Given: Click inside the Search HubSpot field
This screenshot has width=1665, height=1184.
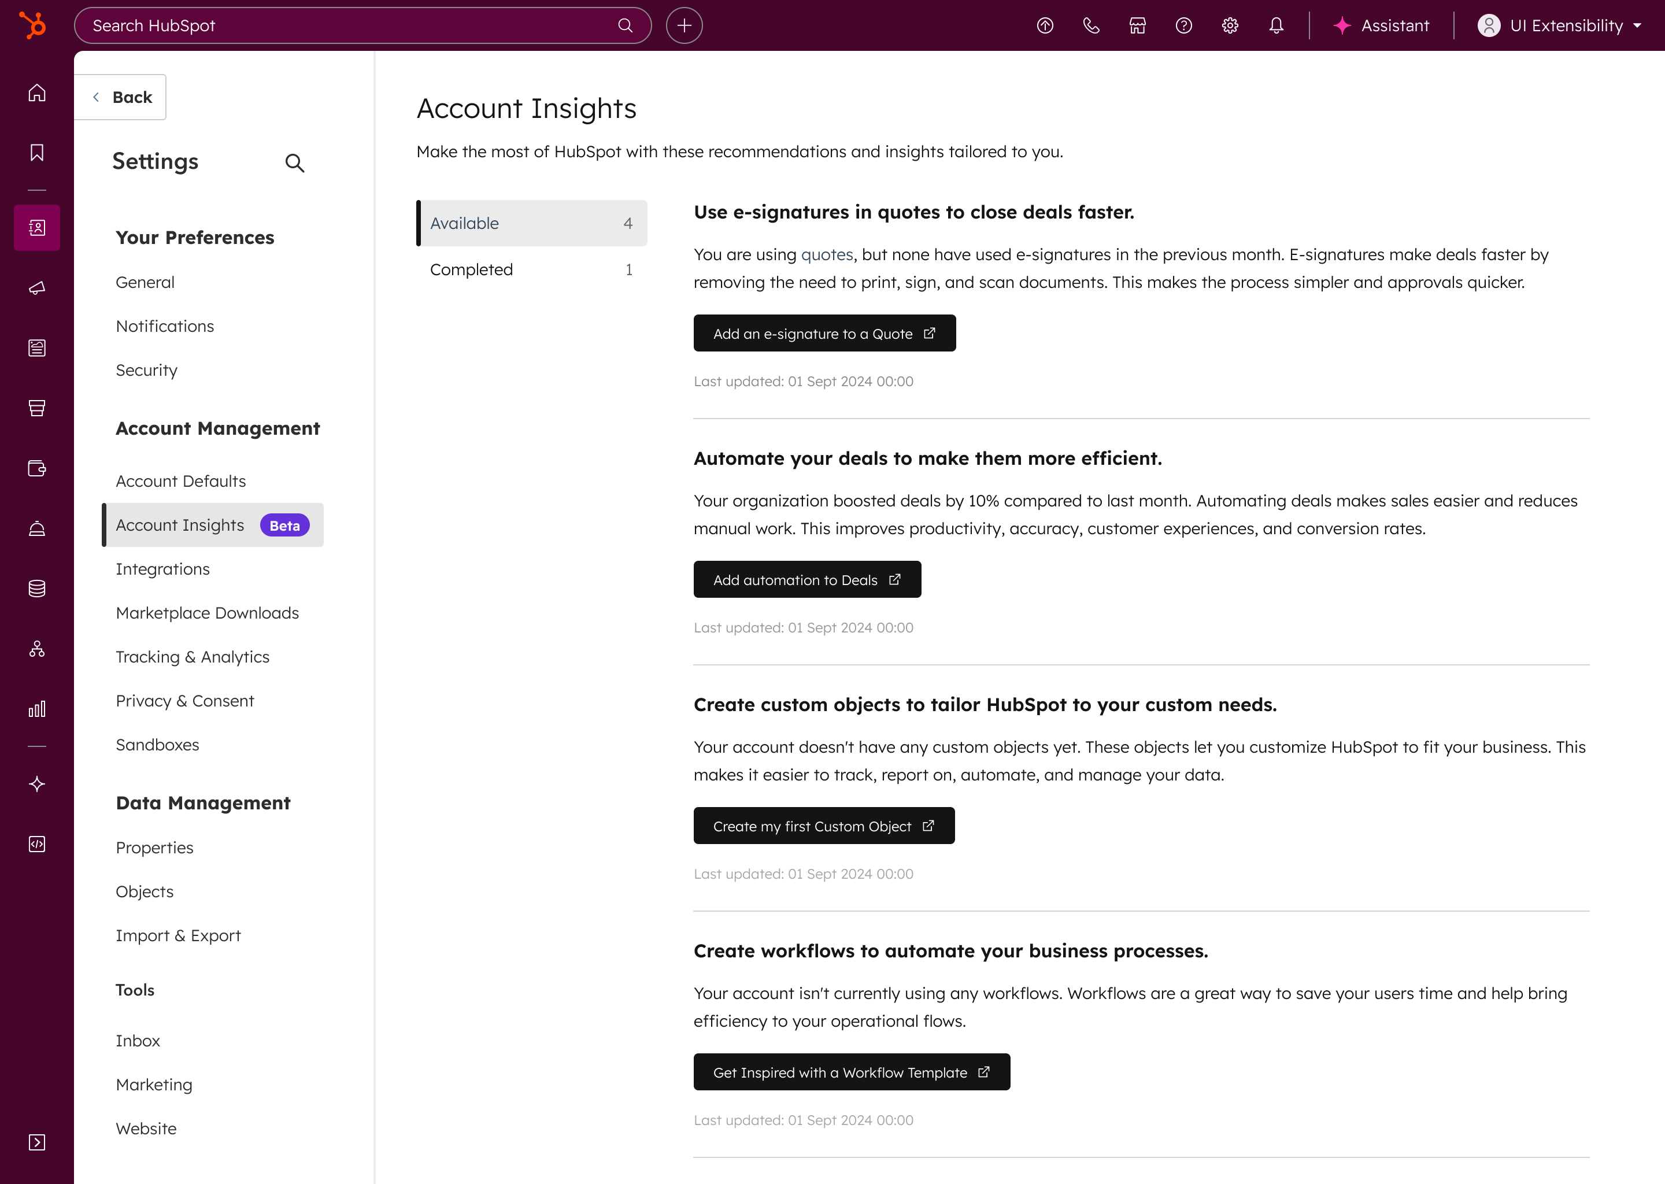Looking at the screenshot, I should point(350,25).
